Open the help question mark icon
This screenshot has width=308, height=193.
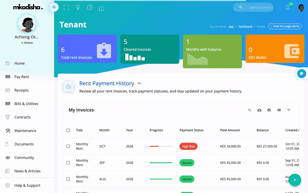(x=90, y=8)
